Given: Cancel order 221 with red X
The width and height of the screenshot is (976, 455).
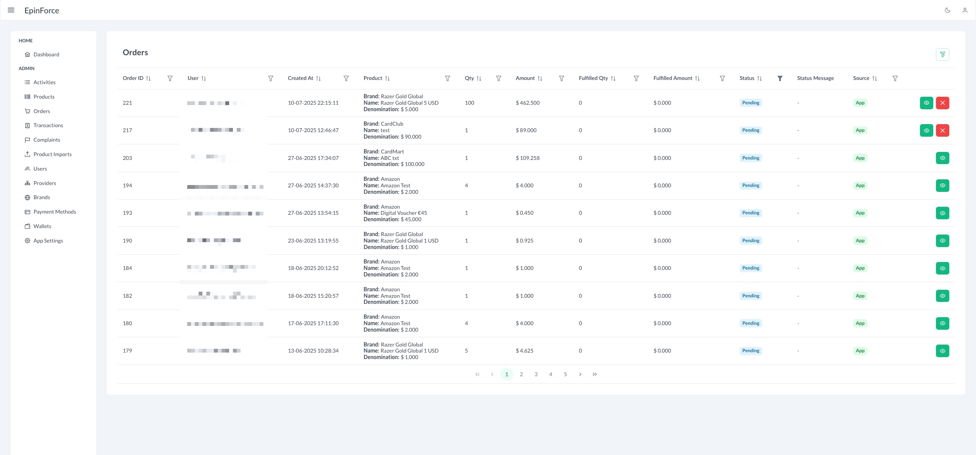Looking at the screenshot, I should click(942, 103).
